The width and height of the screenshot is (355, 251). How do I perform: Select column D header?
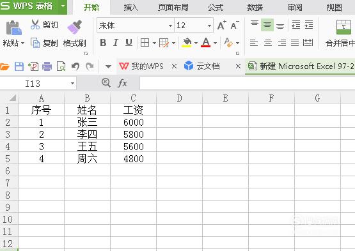point(179,98)
